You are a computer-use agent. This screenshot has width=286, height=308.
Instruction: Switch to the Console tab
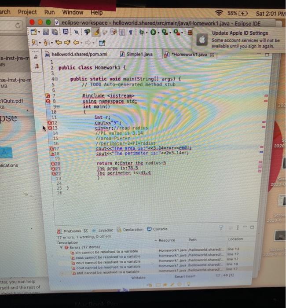(x=158, y=229)
